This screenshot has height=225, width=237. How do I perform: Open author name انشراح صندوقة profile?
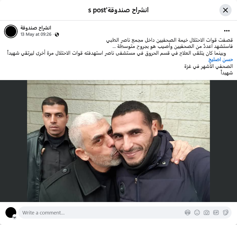pyautogui.click(x=36, y=28)
